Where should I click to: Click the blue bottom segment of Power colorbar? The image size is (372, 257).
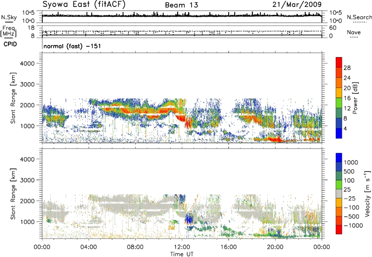tap(339, 133)
